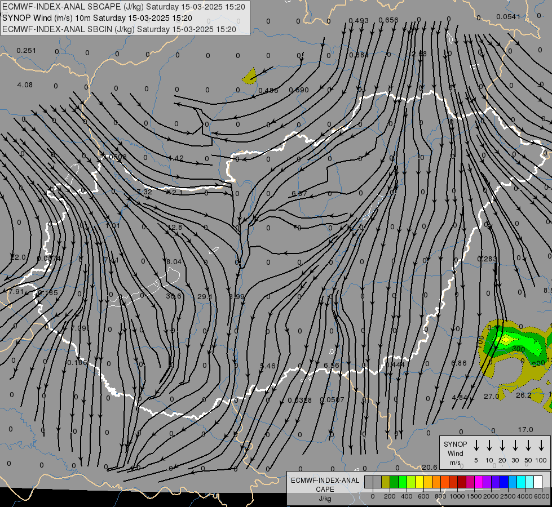Viewport: 552px width, 507px height.
Task: Select the magenta CAPE legend swatch
Action: 479,482
